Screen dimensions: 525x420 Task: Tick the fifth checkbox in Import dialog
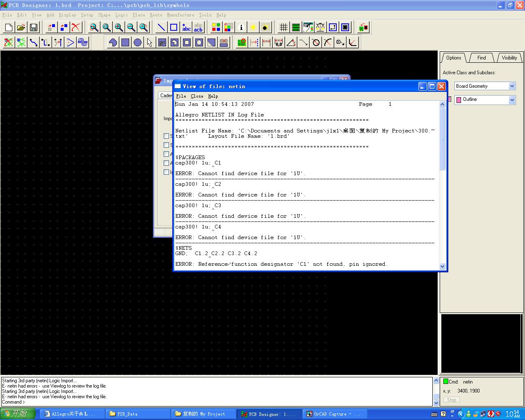pyautogui.click(x=166, y=172)
